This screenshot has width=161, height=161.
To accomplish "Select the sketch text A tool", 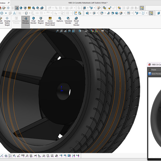I will point(14,13).
